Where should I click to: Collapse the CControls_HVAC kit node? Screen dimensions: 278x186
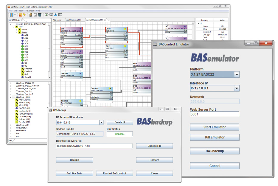click(x=11, y=97)
